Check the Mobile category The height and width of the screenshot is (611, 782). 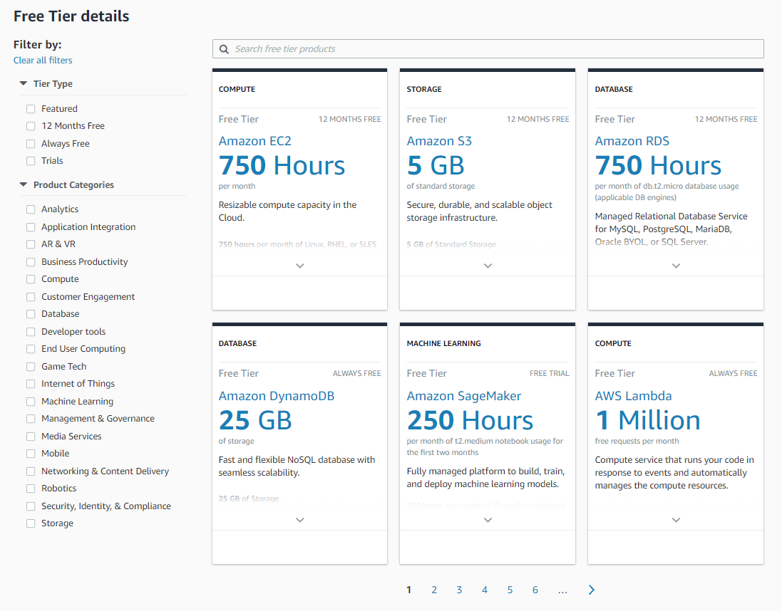[x=31, y=454]
